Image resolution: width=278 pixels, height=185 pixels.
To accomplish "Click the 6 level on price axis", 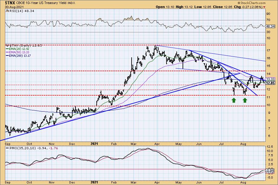I will pos(269,136).
